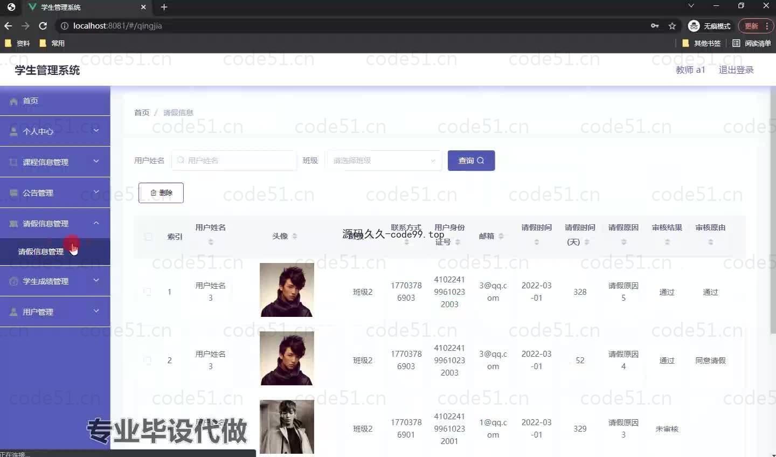The width and height of the screenshot is (776, 457).
Task: Open browser three-dot menu
Action: (x=767, y=26)
